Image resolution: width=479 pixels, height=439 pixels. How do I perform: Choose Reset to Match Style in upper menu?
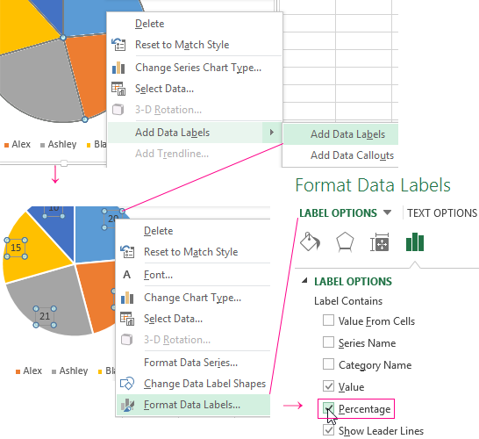click(182, 45)
